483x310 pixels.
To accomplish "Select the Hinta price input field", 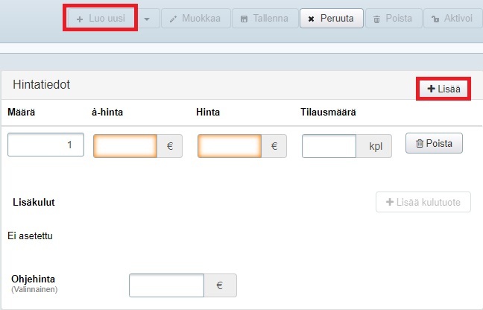I will click(x=230, y=146).
